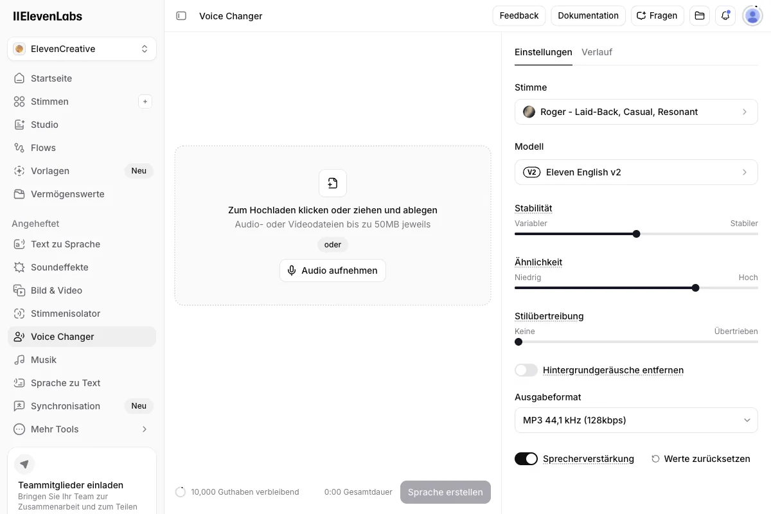Open the Modell Eleven English v2 selector
Image resolution: width=771 pixels, height=514 pixels.
[x=636, y=172]
